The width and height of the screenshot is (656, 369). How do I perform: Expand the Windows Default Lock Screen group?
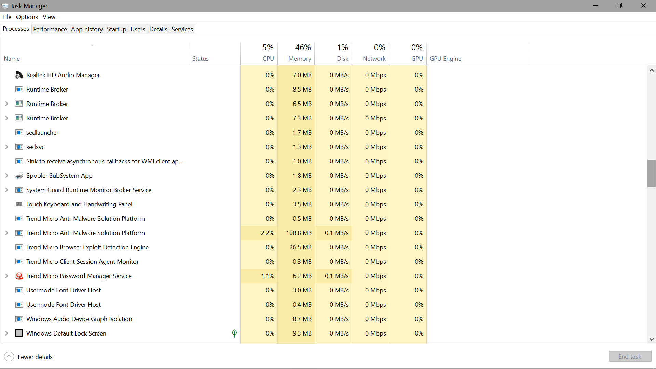coord(6,333)
